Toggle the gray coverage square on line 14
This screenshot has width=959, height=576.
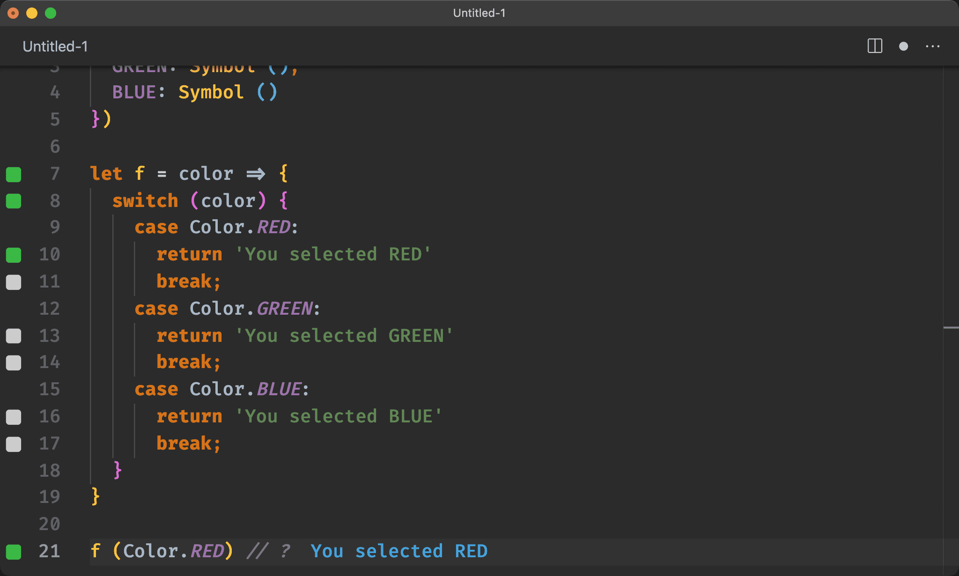[14, 362]
